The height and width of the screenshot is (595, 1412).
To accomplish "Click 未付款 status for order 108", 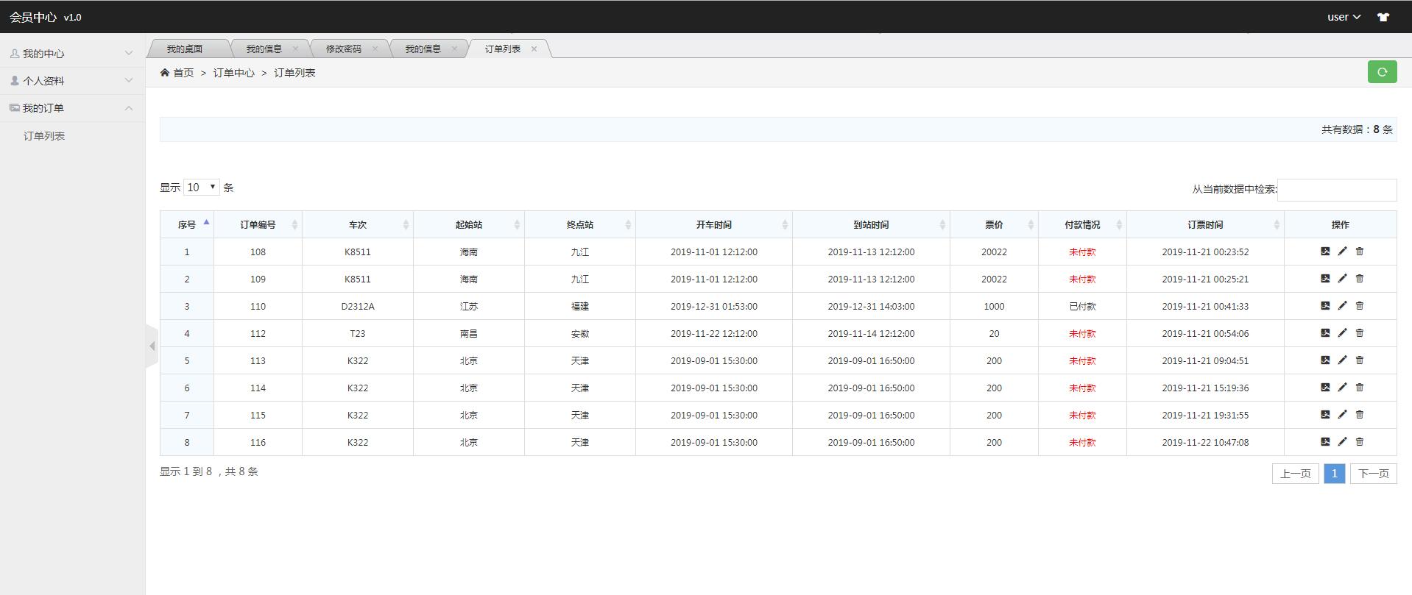I will click(x=1082, y=252).
